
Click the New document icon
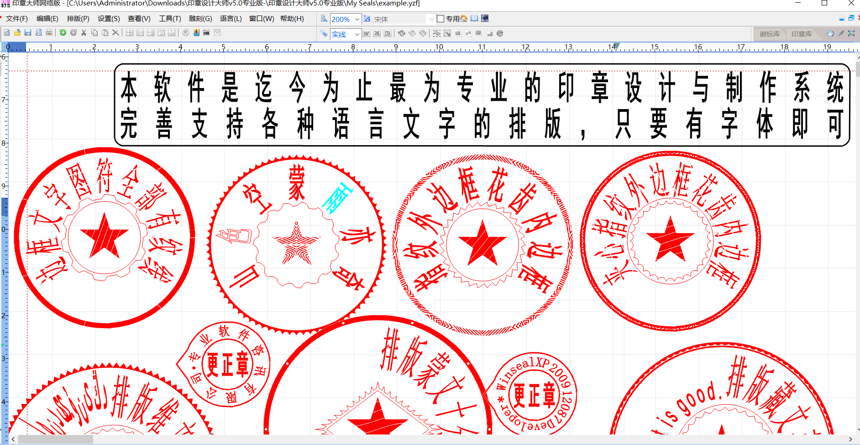(7, 33)
